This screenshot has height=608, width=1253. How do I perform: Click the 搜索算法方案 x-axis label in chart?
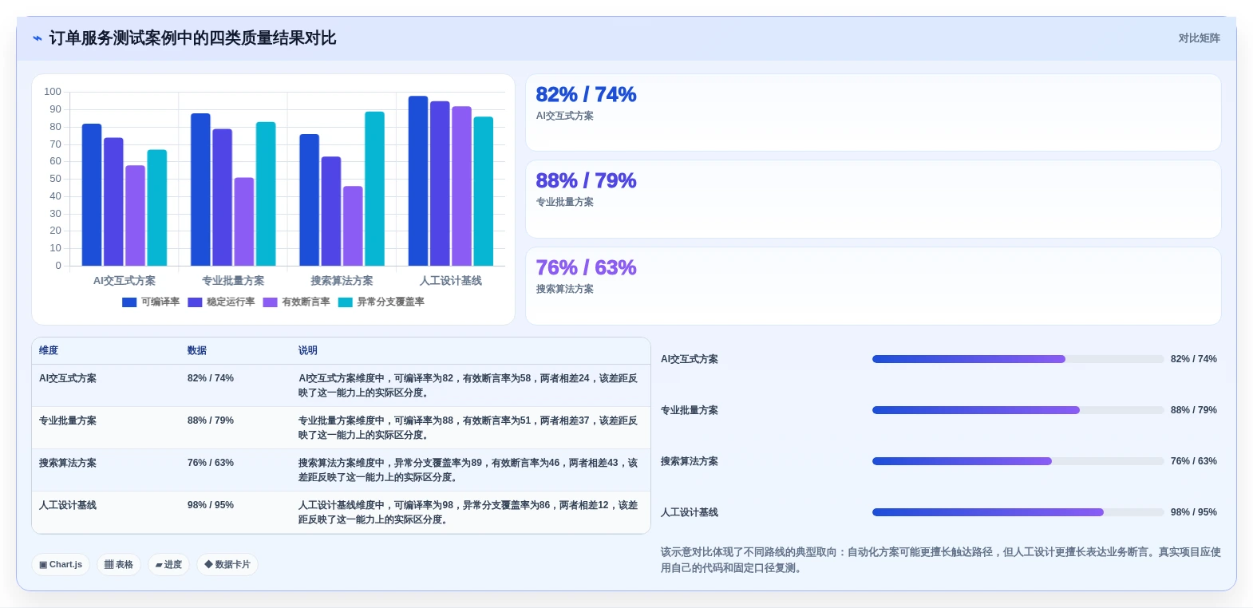pos(342,281)
